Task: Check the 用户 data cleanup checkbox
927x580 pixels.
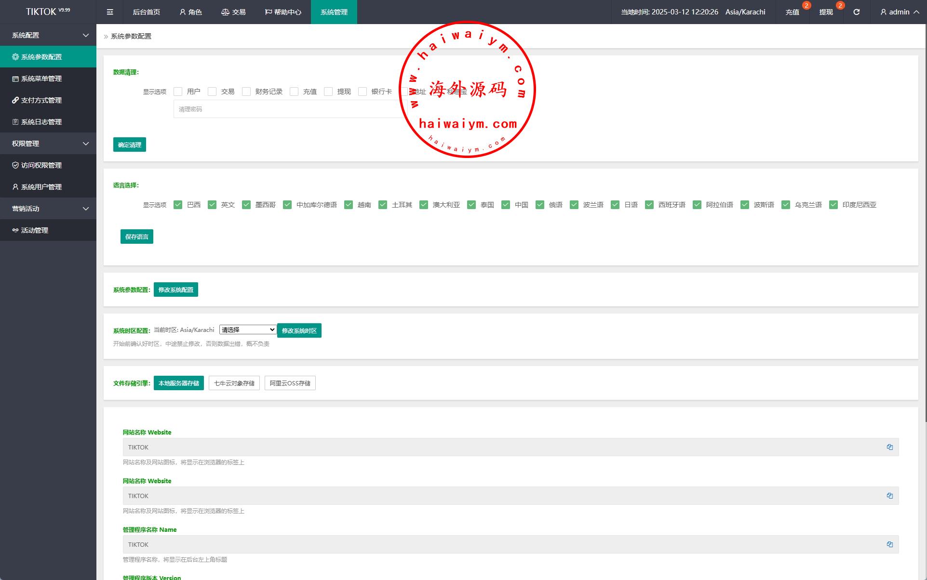Action: click(x=178, y=92)
